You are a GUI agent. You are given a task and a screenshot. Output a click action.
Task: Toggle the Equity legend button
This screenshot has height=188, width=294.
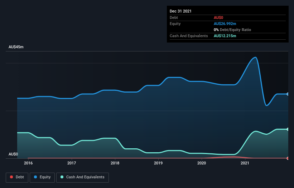42,177
